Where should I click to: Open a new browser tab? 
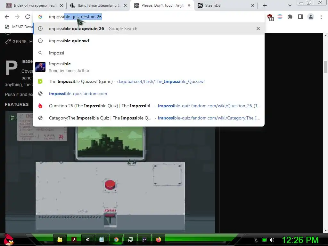tap(265, 5)
